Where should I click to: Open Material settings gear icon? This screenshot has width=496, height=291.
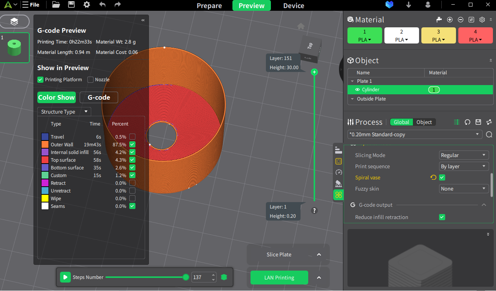click(482, 20)
